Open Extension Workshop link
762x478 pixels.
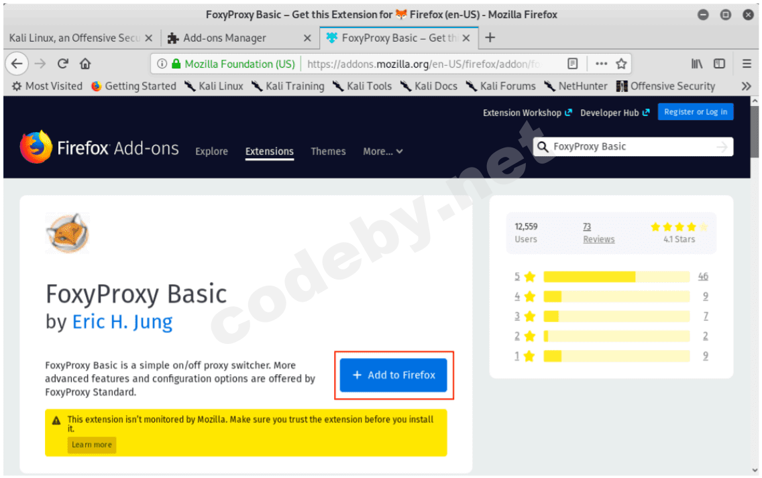coord(527,113)
